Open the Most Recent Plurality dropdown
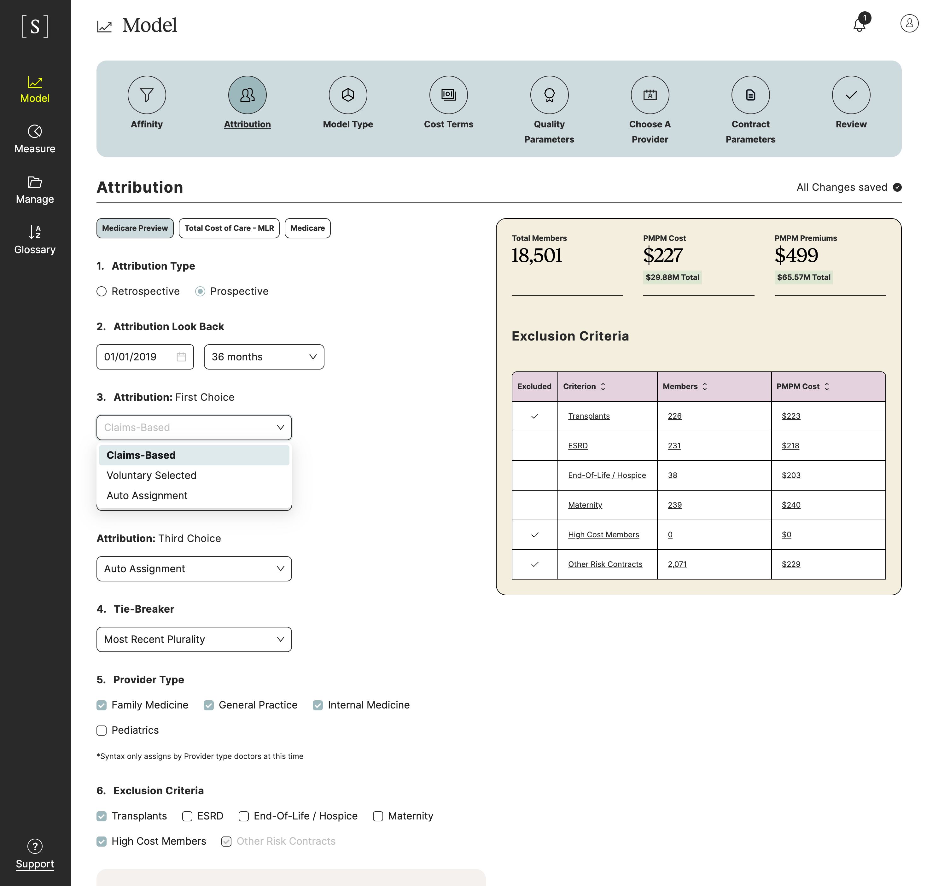The image size is (927, 886). tap(194, 639)
